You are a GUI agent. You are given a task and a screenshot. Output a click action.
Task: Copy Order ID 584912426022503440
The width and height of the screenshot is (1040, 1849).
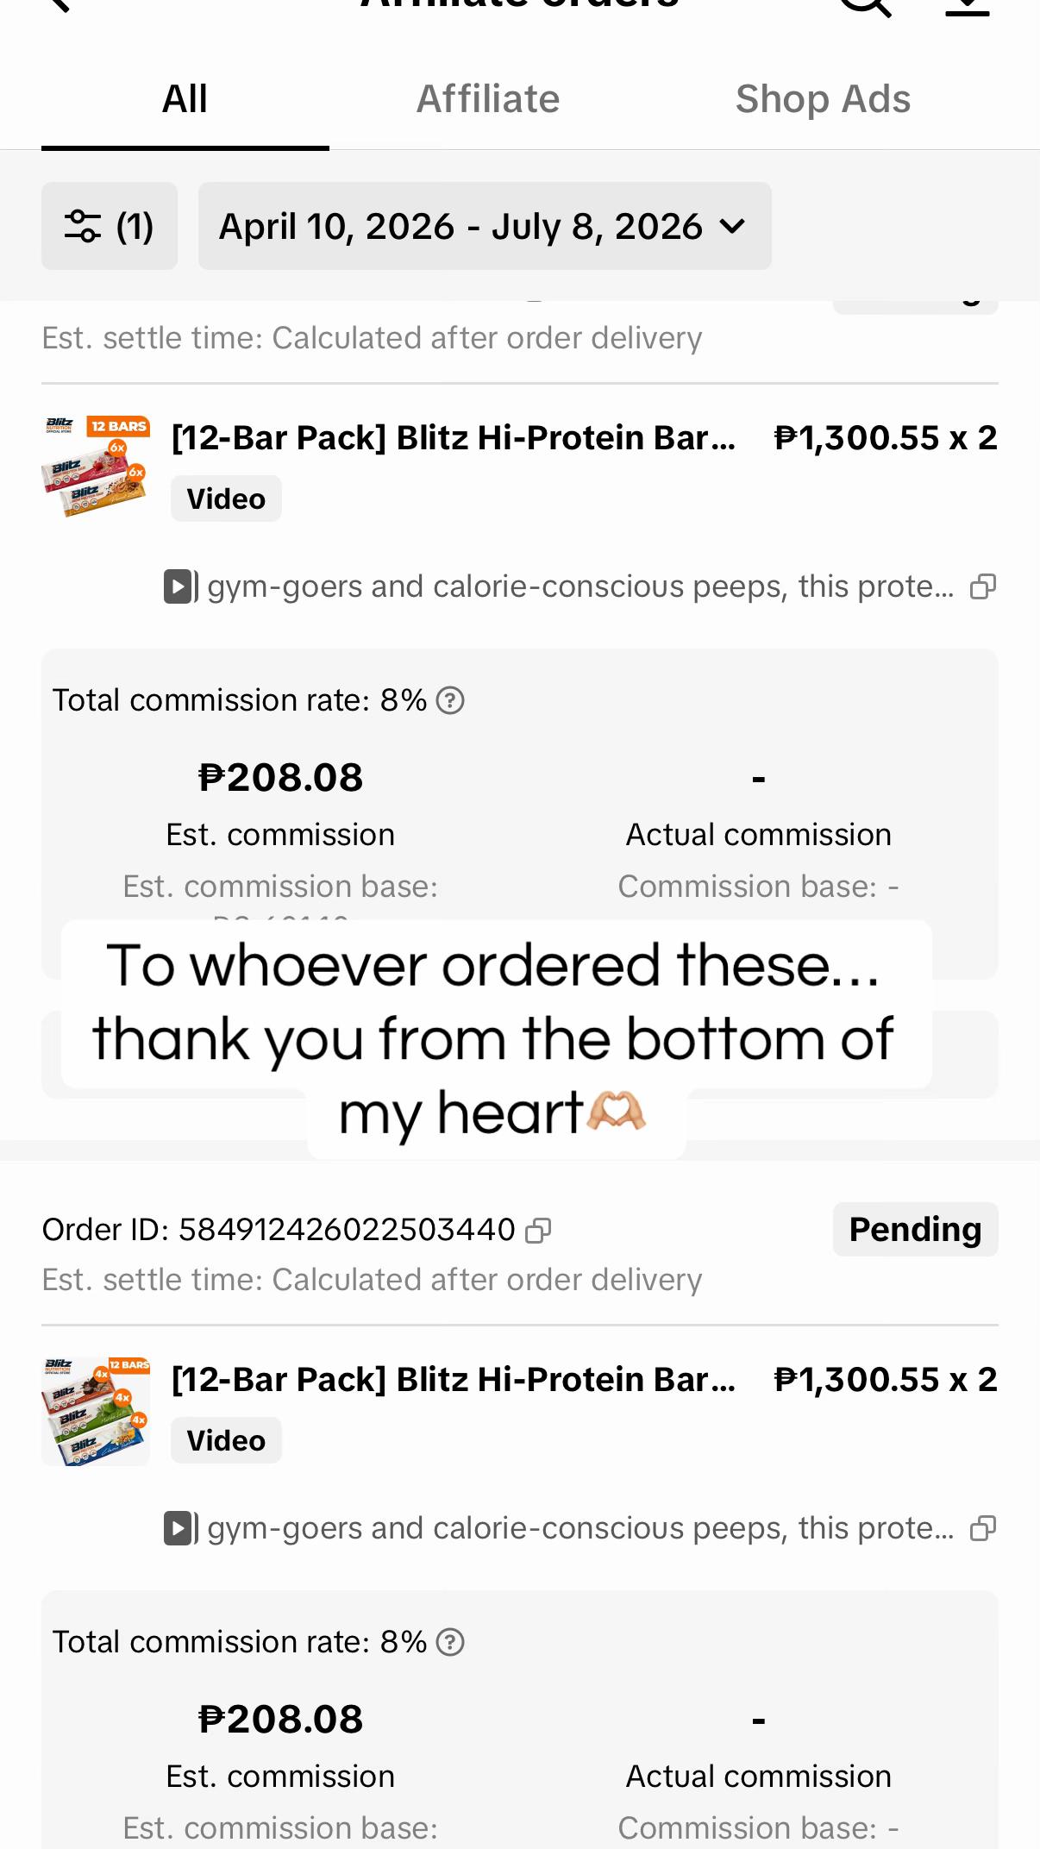click(538, 1230)
